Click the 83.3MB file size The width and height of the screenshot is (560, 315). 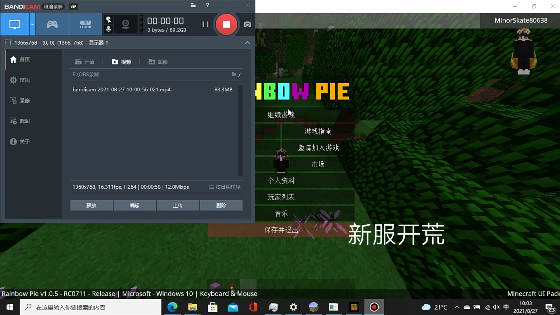223,90
